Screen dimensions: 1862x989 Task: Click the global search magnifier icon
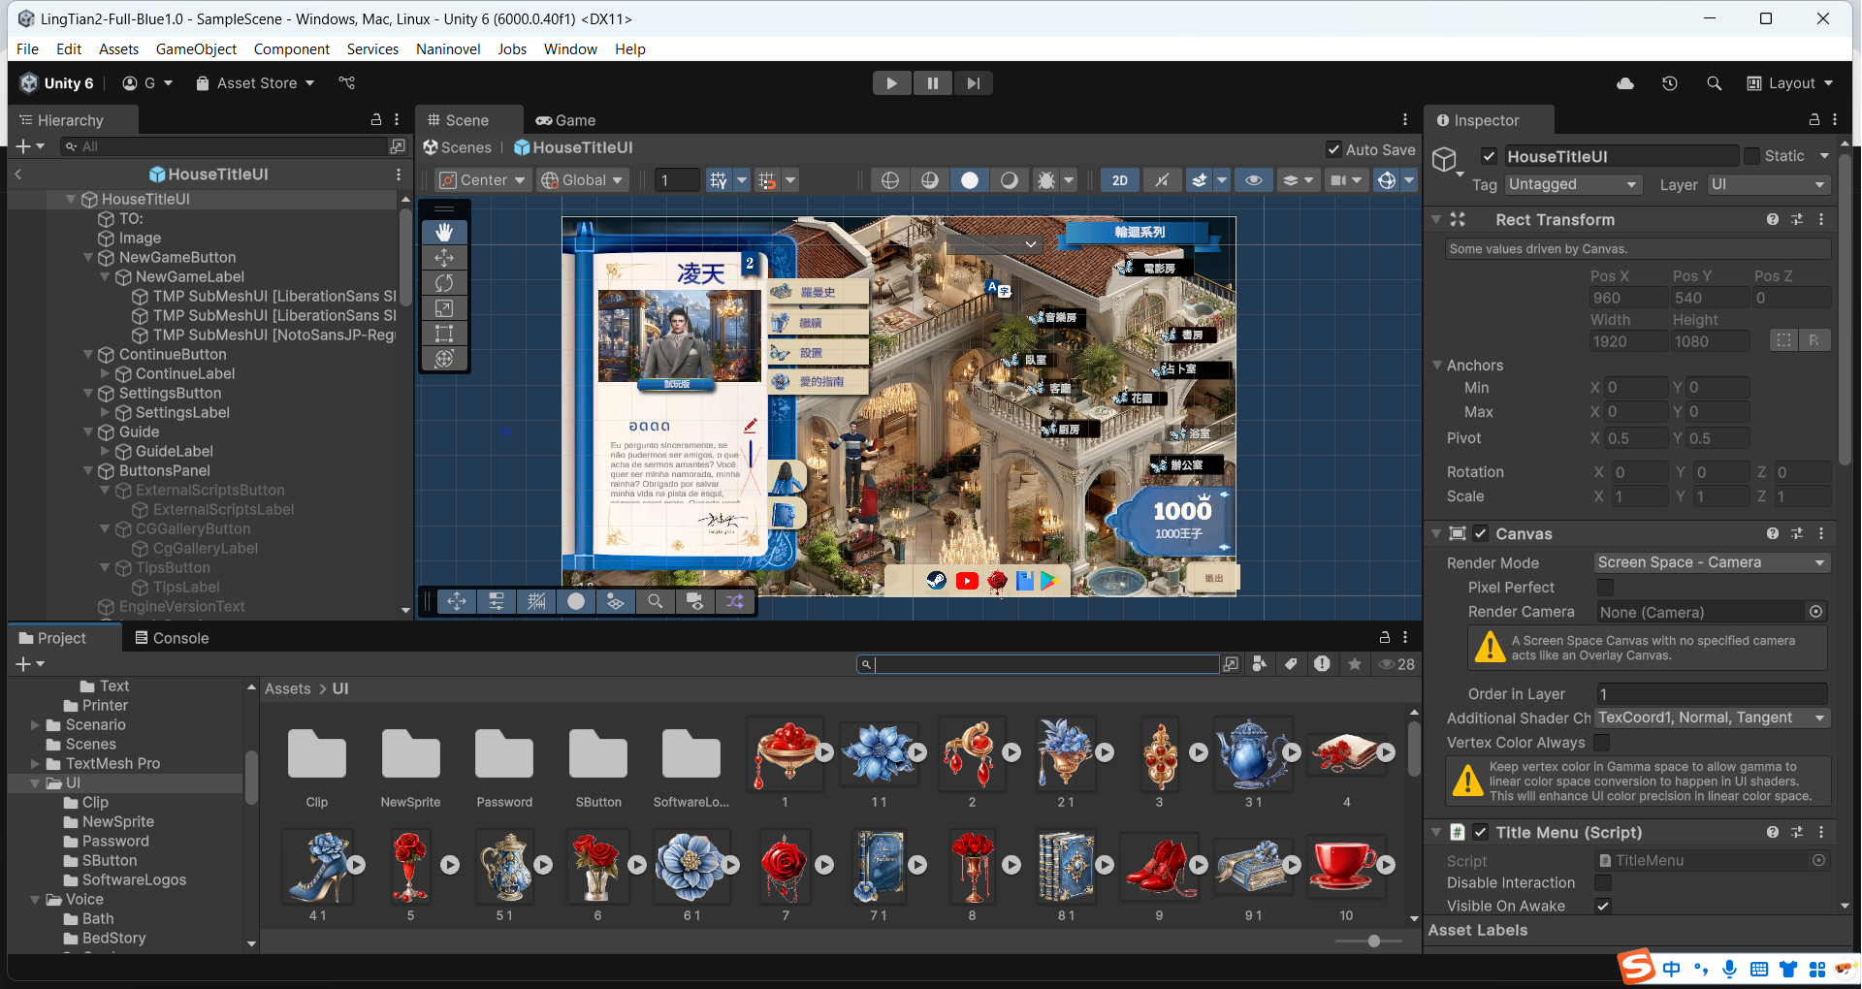point(1714,83)
